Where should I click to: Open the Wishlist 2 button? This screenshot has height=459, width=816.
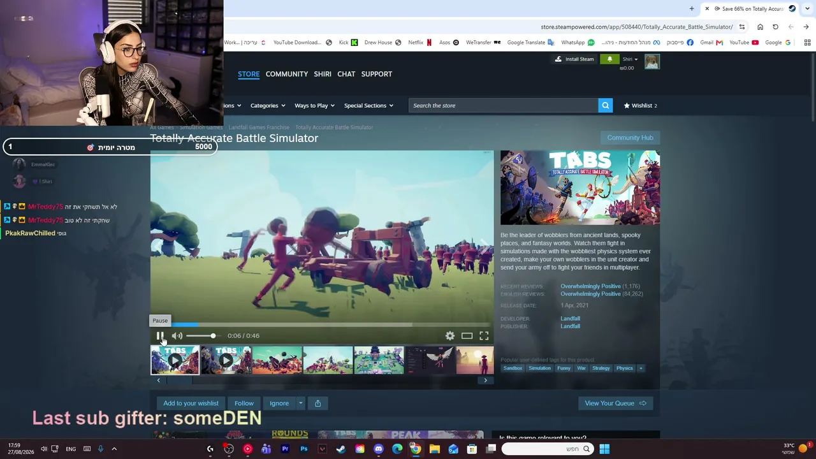click(x=641, y=105)
